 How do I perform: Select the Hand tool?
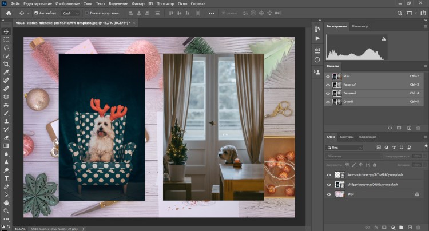click(6, 203)
